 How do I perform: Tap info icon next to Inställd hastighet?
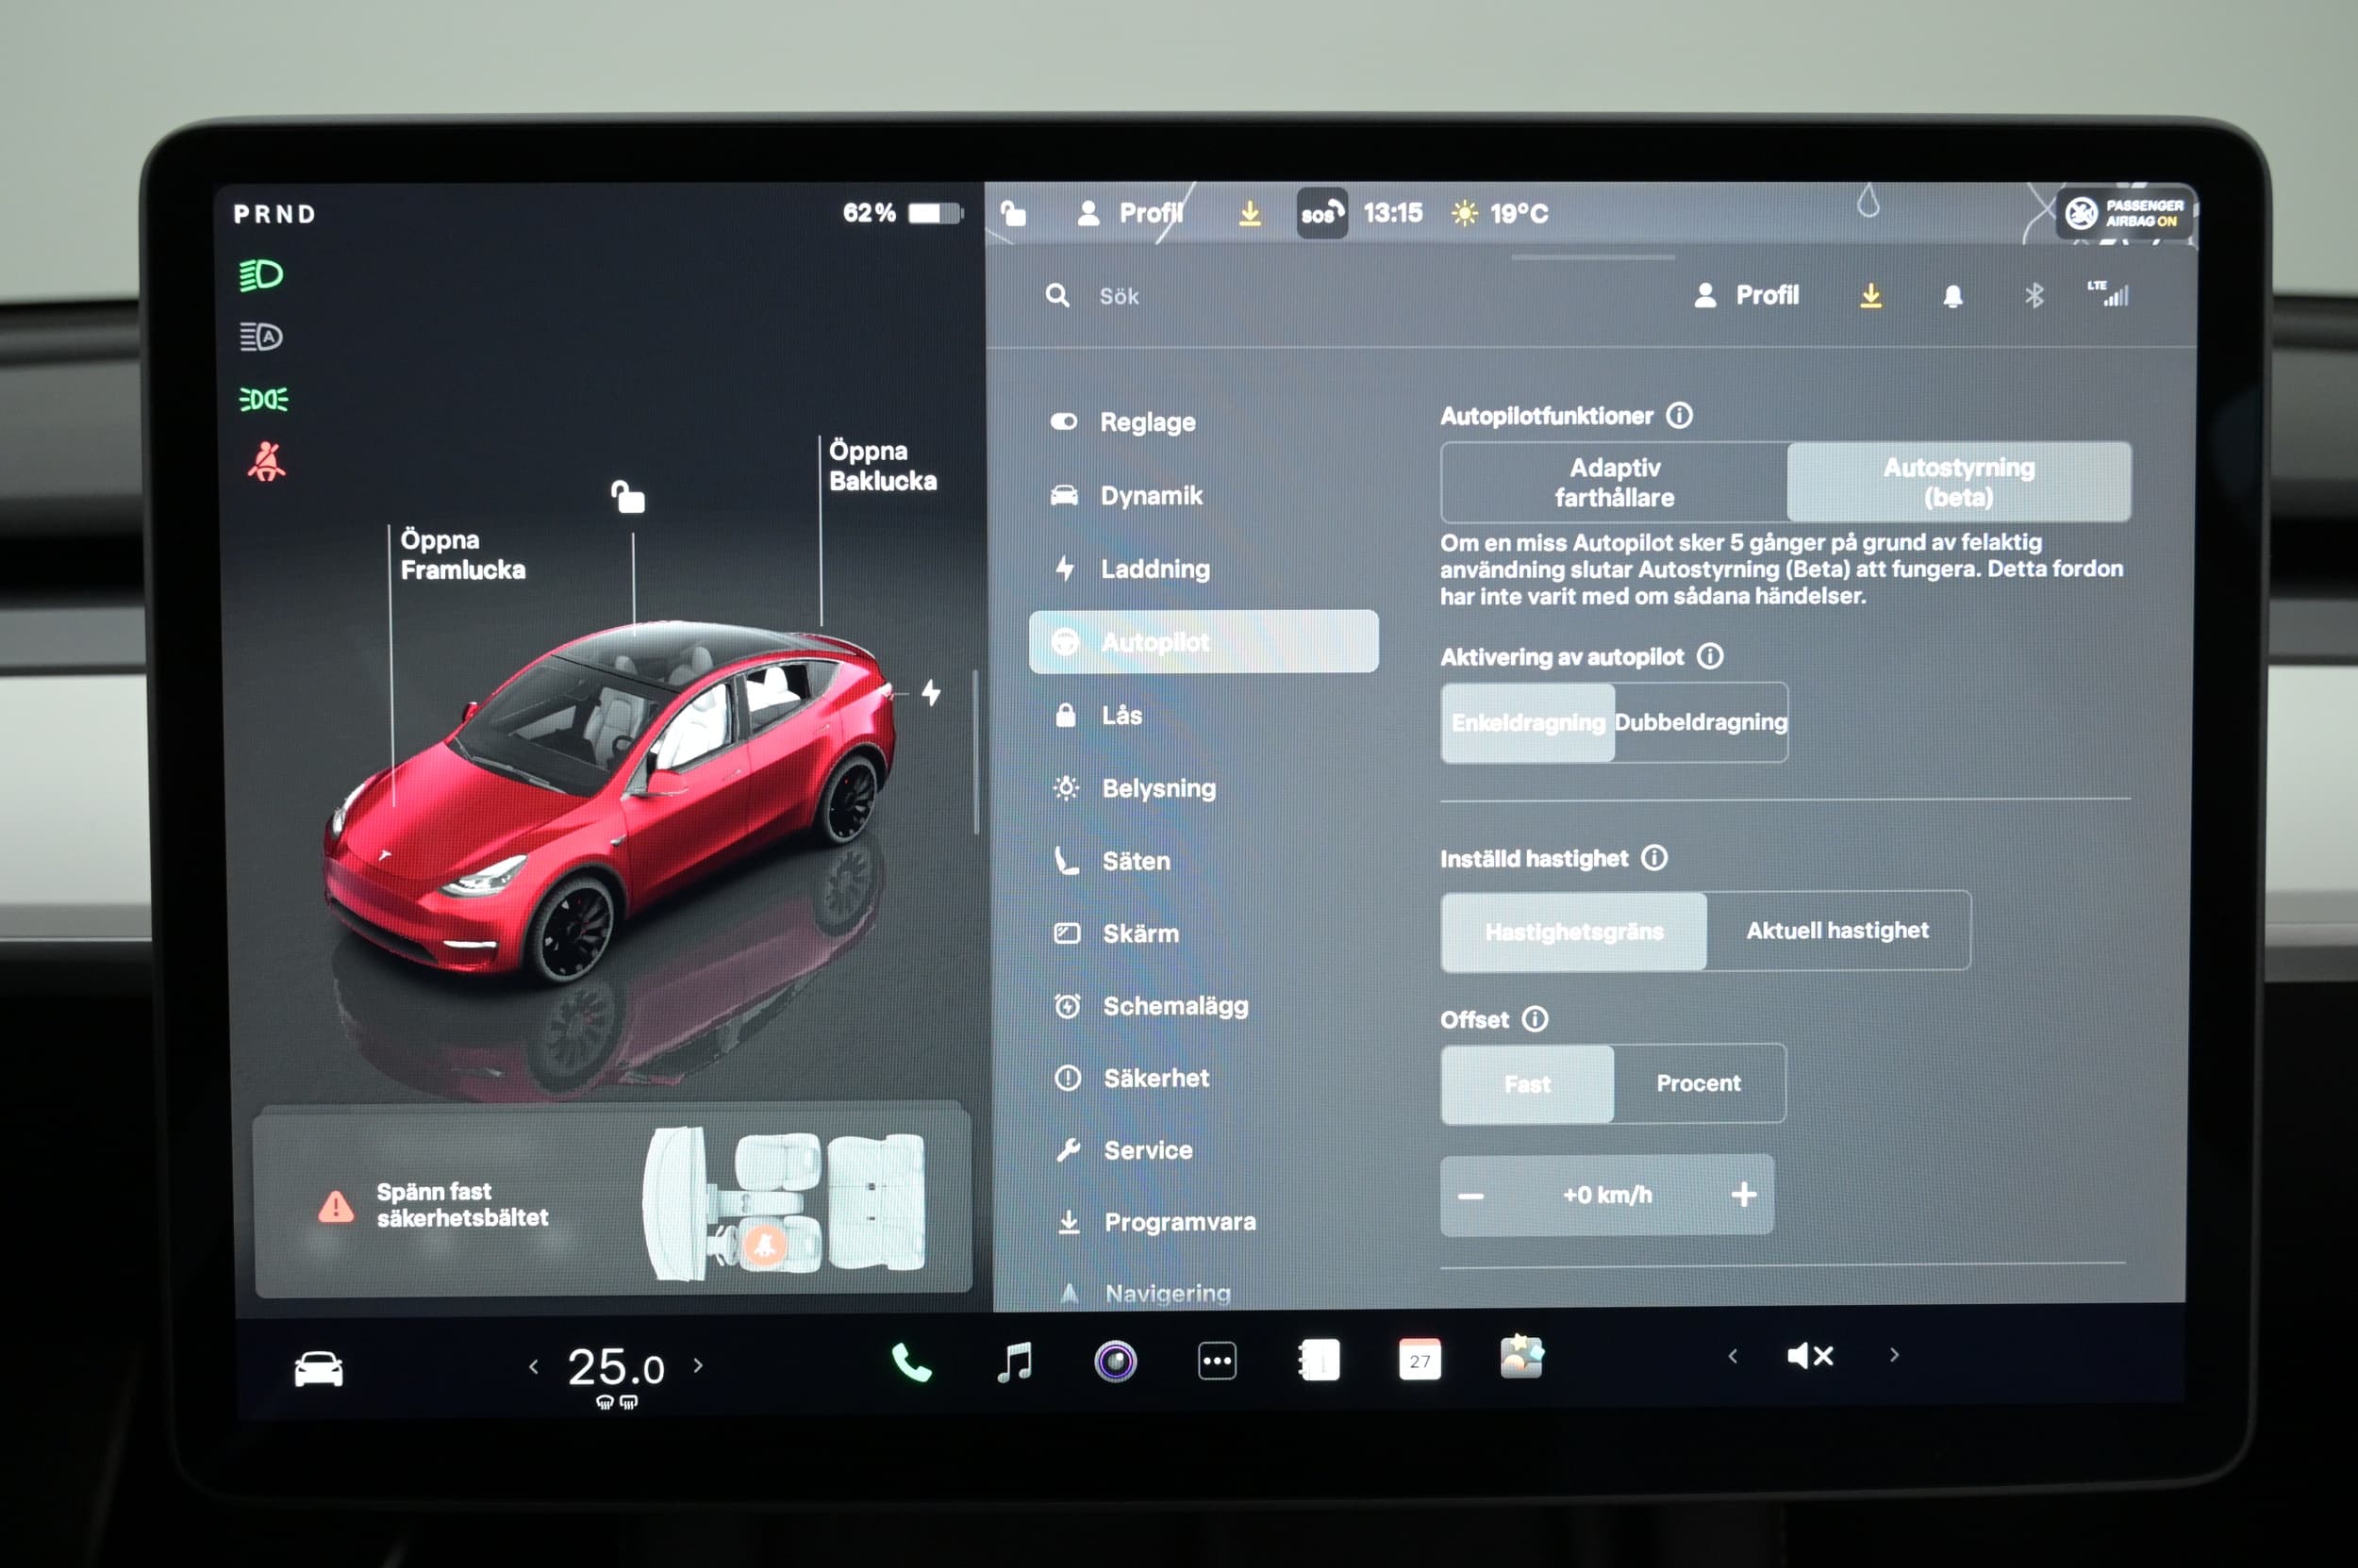coord(1654,857)
